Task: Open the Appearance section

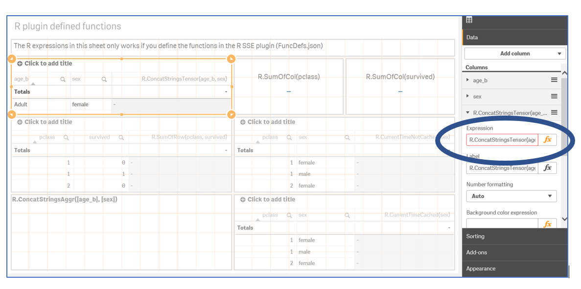Action: coord(514,268)
